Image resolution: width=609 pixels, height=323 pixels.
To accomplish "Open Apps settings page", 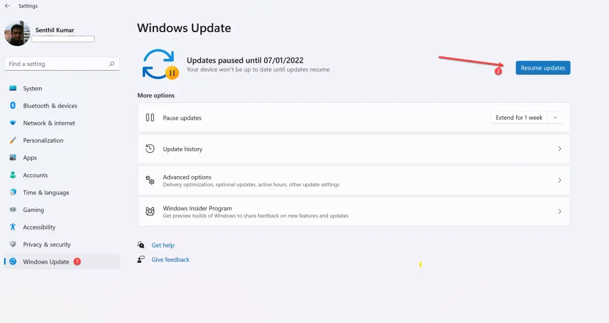I will (62, 158).
